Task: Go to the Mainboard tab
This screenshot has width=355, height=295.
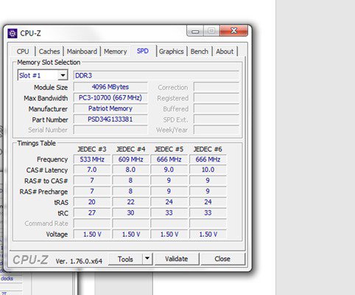Action: 82,52
